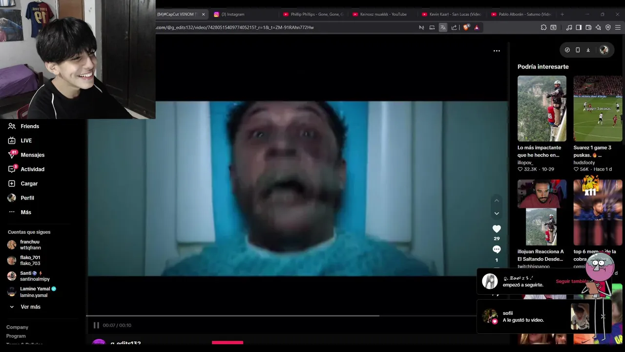Click the TikTok coins icon in top pill
This screenshot has height=352, width=625.
567,50
